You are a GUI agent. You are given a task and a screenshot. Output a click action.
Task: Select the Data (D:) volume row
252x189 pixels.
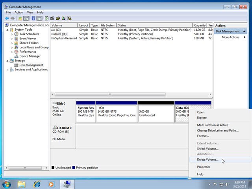point(131,34)
